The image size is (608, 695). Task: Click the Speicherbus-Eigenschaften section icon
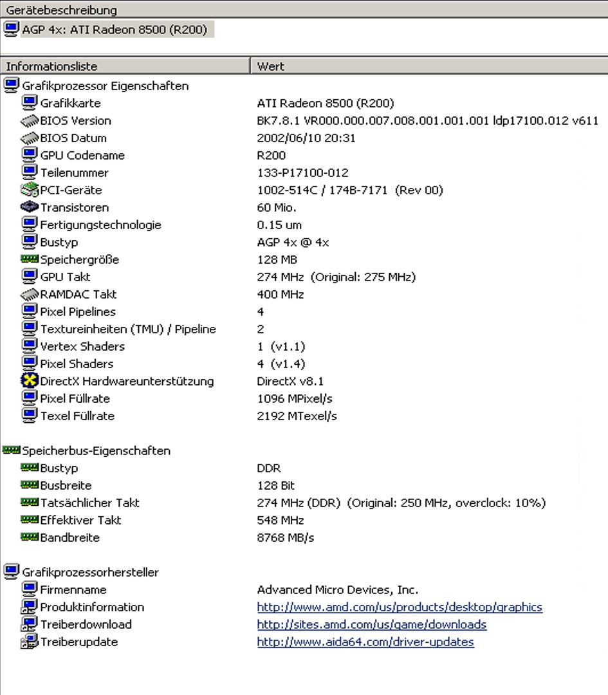(x=11, y=450)
